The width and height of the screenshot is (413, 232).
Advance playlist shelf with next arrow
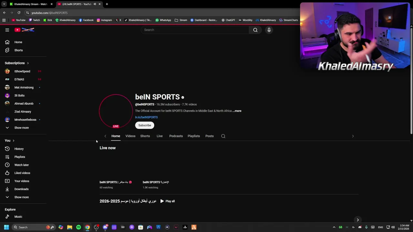[358, 220]
